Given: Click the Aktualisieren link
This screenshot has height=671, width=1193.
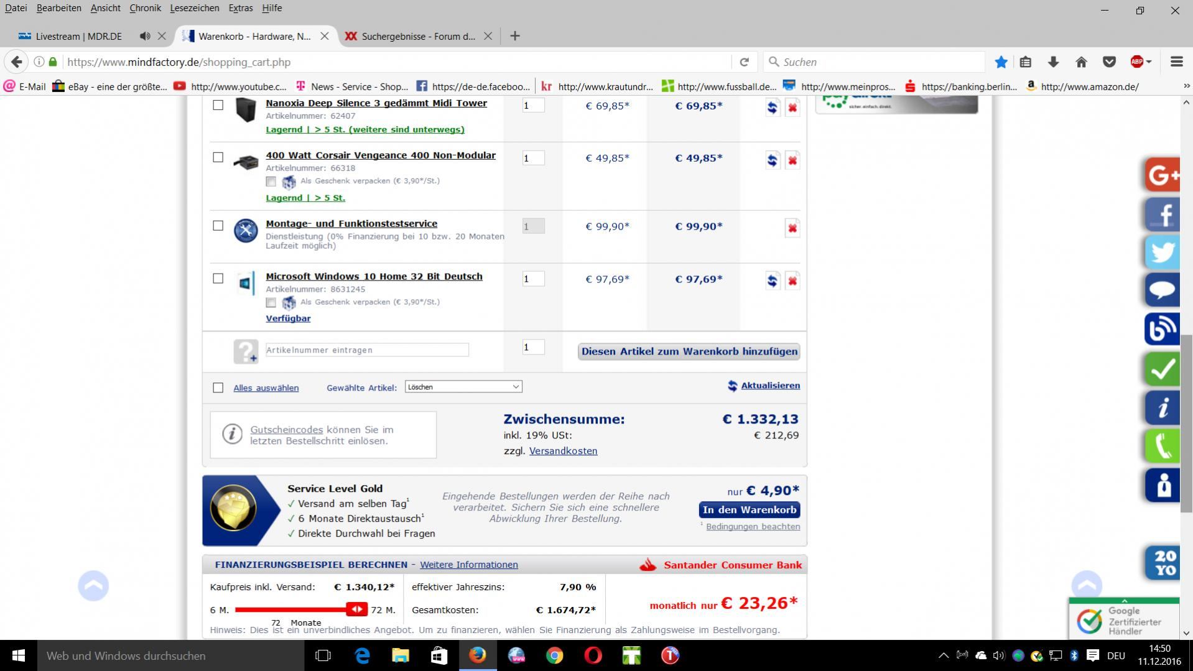Looking at the screenshot, I should pos(770,386).
